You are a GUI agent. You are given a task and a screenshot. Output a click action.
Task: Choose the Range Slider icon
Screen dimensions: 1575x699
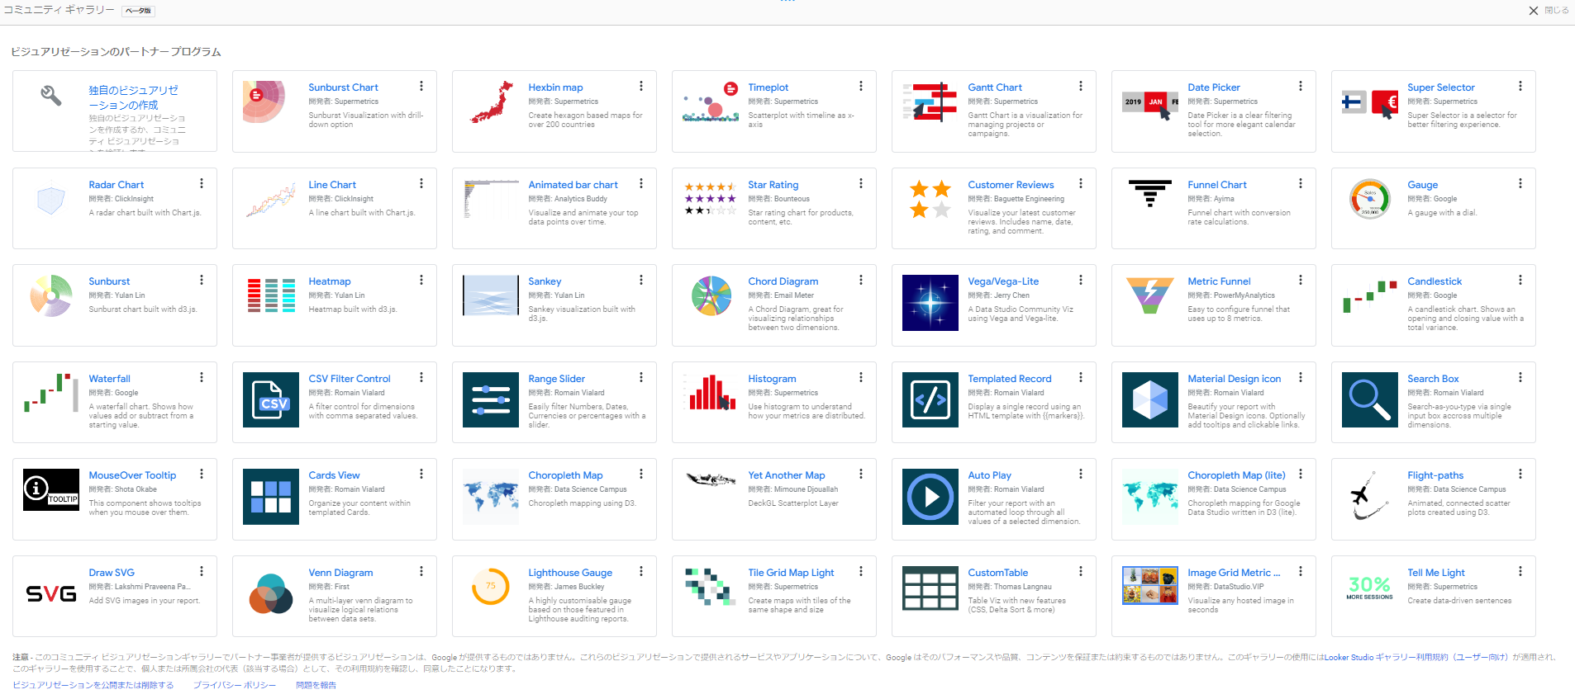point(491,399)
